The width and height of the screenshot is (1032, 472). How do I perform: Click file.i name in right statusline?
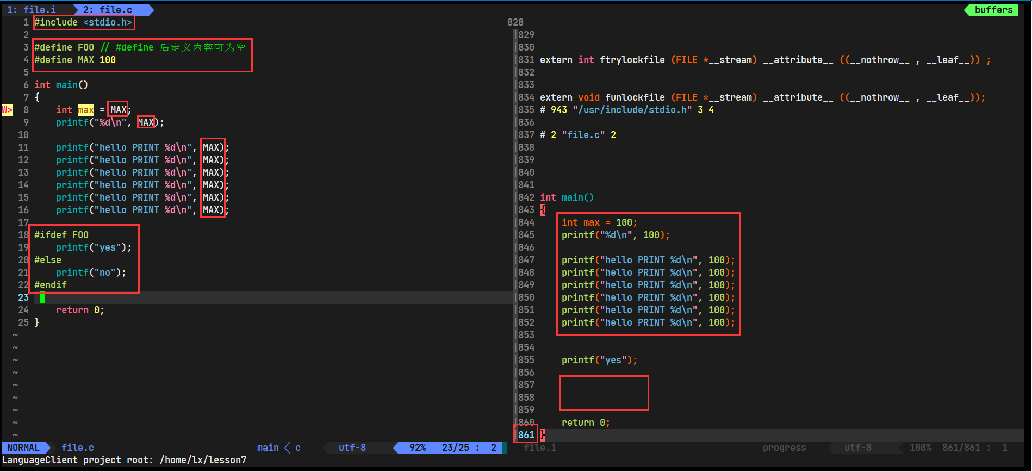coord(540,448)
